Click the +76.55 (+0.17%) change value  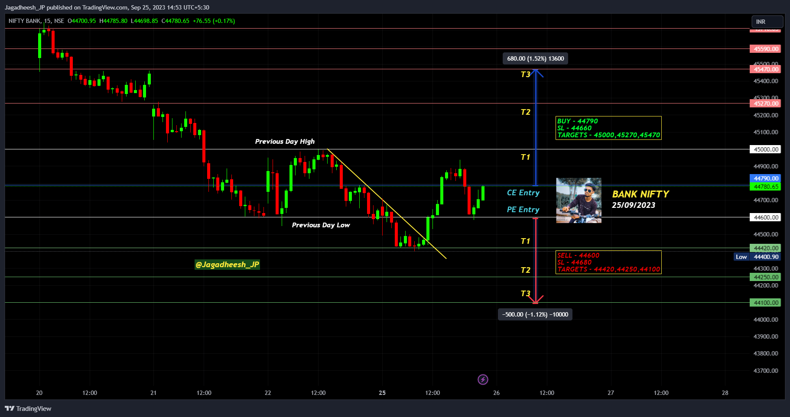[214, 21]
